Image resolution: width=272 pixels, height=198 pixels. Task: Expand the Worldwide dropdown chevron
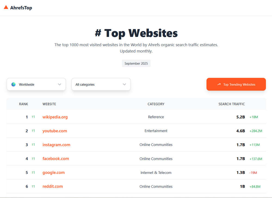coord(60,84)
